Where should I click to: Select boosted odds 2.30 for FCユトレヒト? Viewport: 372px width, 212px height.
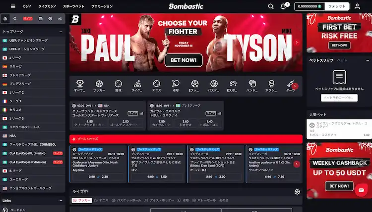98,177
